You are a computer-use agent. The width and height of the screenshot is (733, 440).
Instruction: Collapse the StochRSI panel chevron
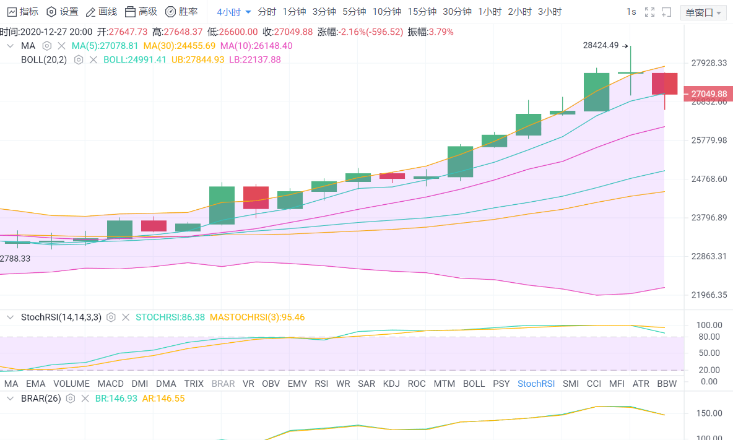tap(10, 317)
